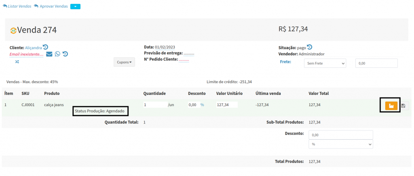View status history icon beside pago
414x176 pixels.
310,47
